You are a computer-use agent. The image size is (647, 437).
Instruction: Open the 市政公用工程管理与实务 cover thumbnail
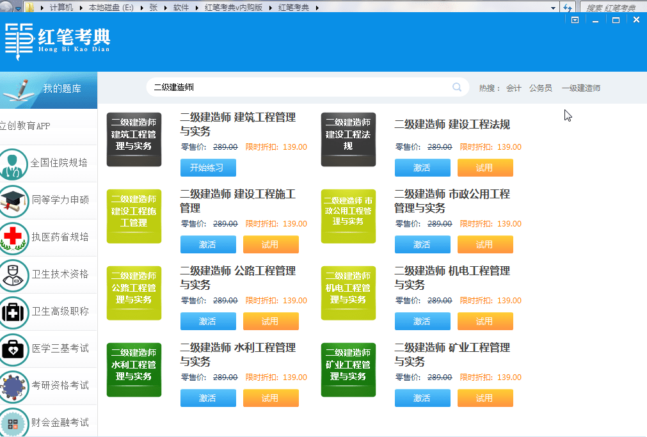[x=348, y=216]
